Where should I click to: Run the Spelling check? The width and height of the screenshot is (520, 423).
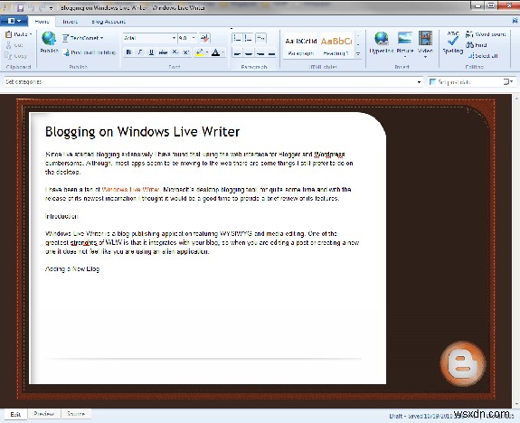[453, 42]
